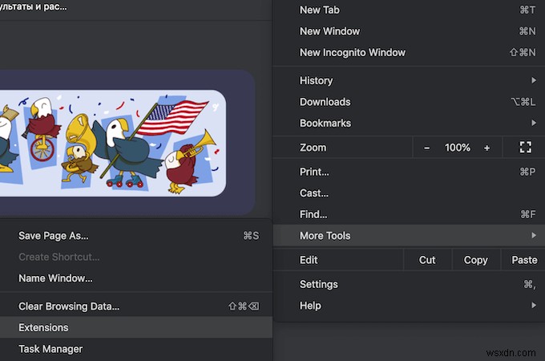Increase zoom with the plus button

point(486,148)
